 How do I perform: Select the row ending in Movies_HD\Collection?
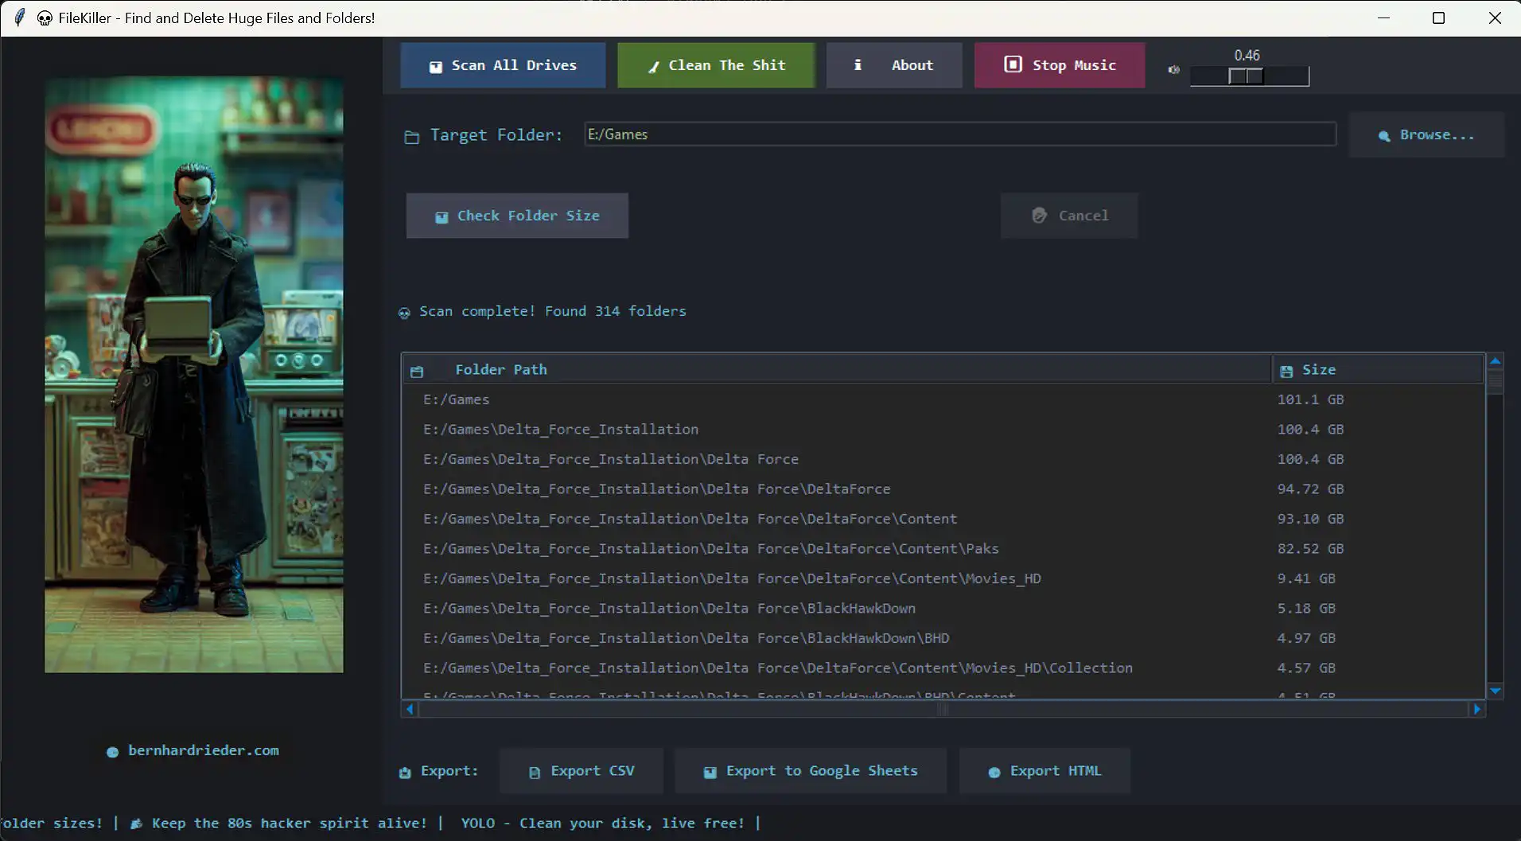pyautogui.click(x=943, y=668)
